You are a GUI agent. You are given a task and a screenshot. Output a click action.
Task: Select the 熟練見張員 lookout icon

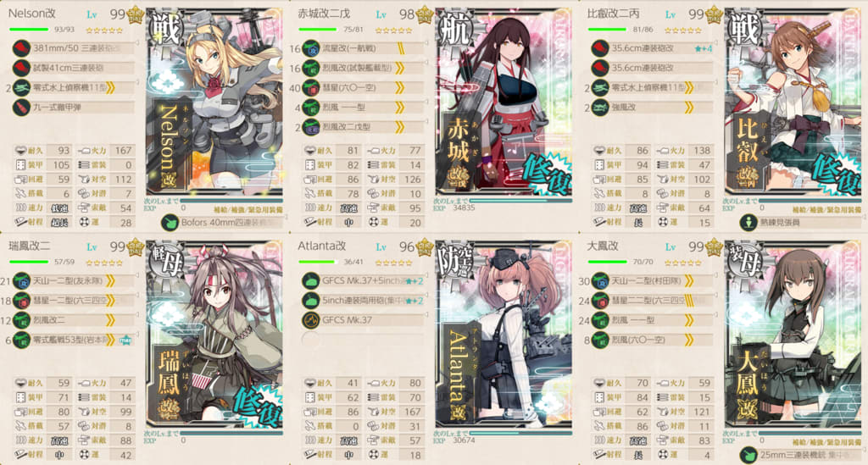[748, 223]
